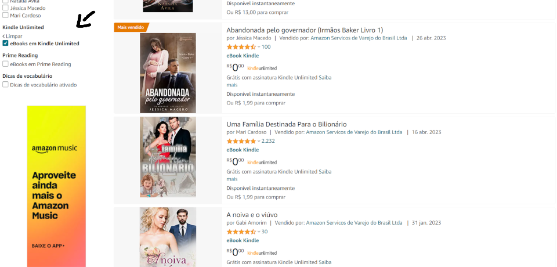The width and height of the screenshot is (557, 267).
Task: Uncheck eBooks em Kindle Unlimited filter
Action: coord(5,44)
